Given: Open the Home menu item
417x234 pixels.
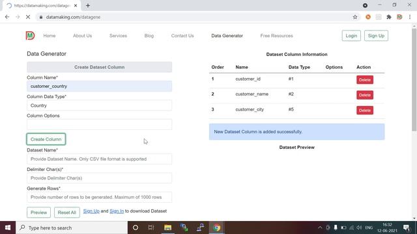Looking at the screenshot, I should click(x=50, y=36).
